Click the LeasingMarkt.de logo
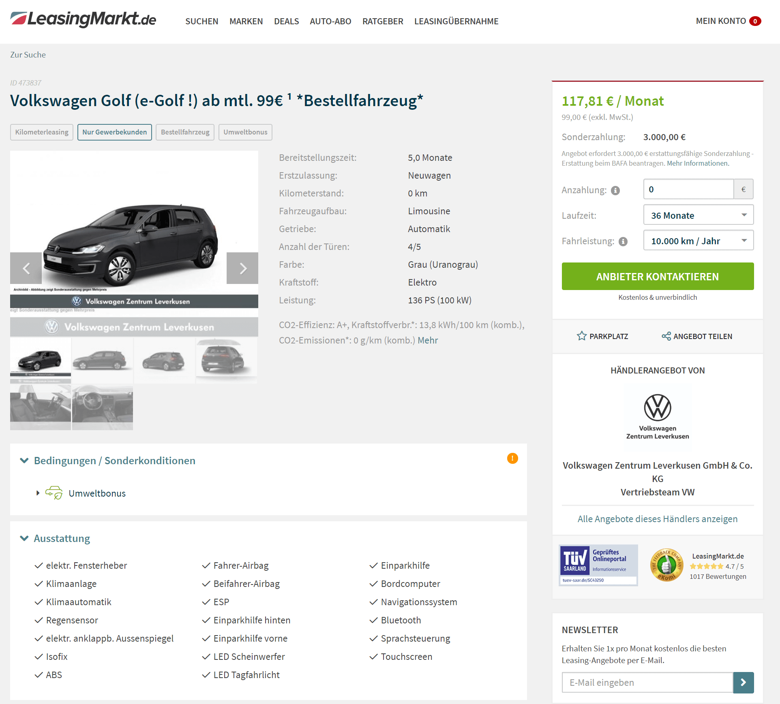Screen dimensions: 780x704 pos(83,19)
